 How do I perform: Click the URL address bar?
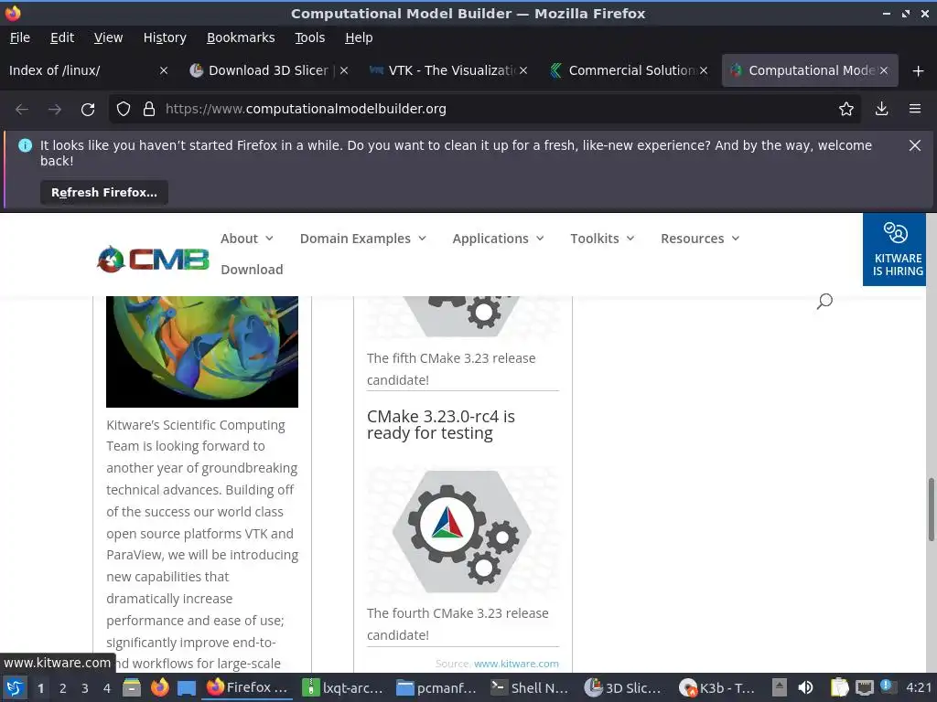[484, 110]
